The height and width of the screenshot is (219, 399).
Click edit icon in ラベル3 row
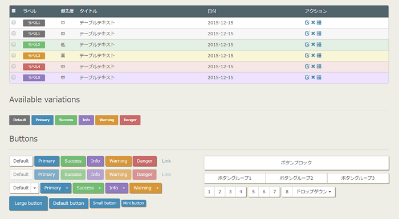[x=307, y=55]
